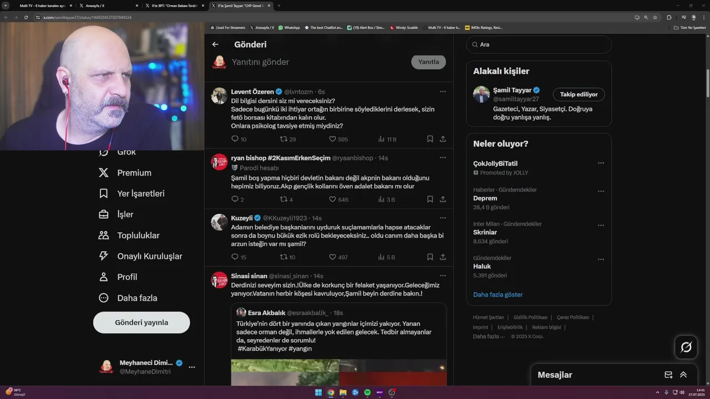710x399 pixels.
Task: Repost ryan bishop's reply with 4 reposts
Action: pos(286,199)
